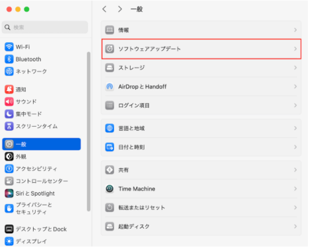Click the Bluetooth icon in sidebar
The height and width of the screenshot is (247, 310).
click(9, 59)
